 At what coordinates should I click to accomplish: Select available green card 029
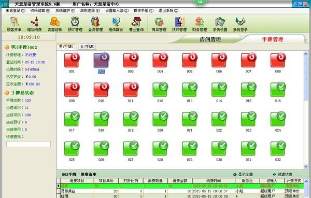190,148
